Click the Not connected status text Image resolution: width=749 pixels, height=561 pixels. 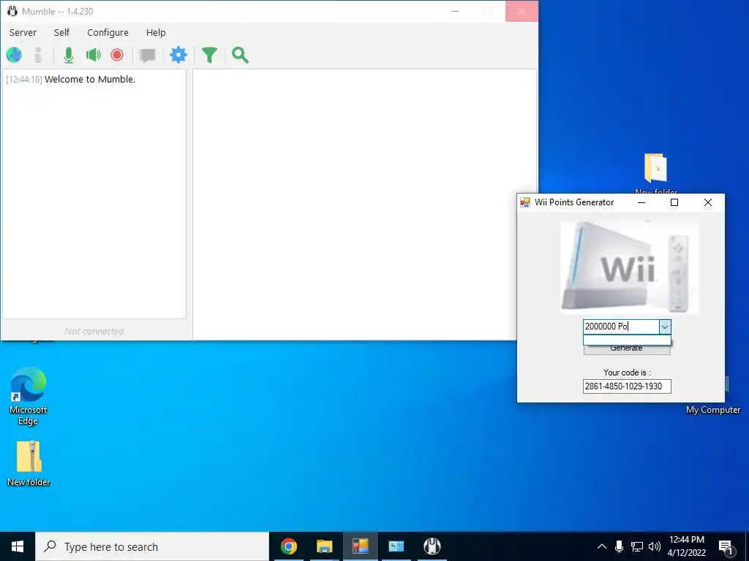pyautogui.click(x=94, y=331)
